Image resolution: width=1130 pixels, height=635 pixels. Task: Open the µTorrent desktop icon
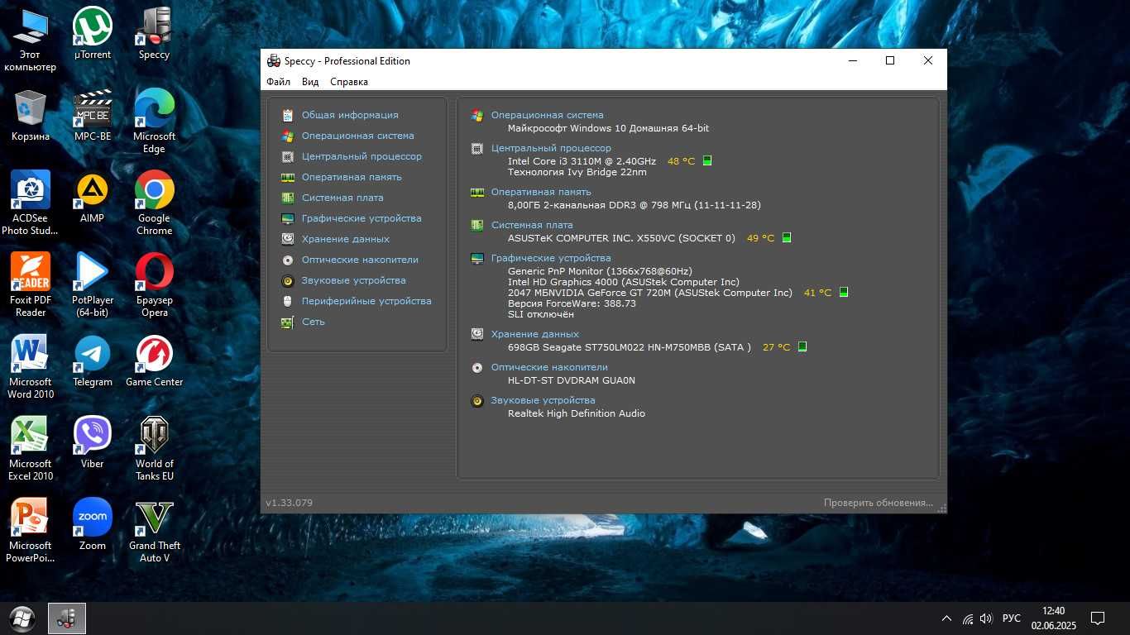(x=93, y=33)
